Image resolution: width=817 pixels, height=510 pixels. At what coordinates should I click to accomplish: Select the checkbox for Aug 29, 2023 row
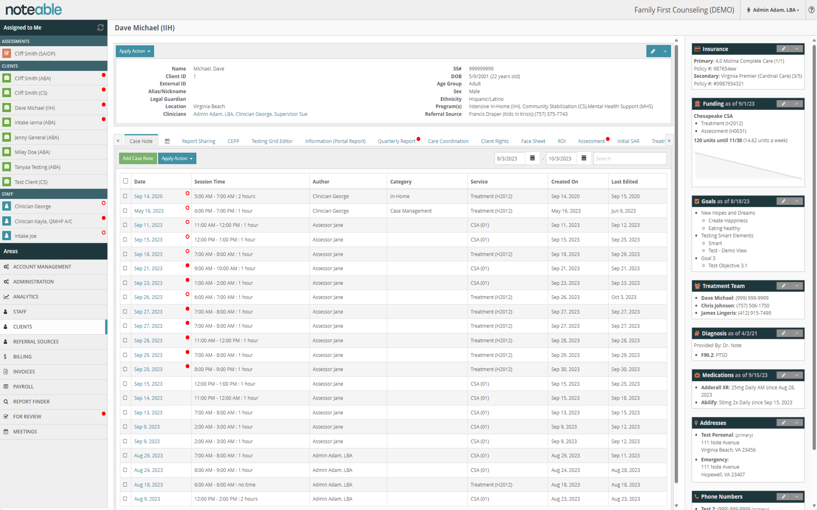tap(125, 455)
